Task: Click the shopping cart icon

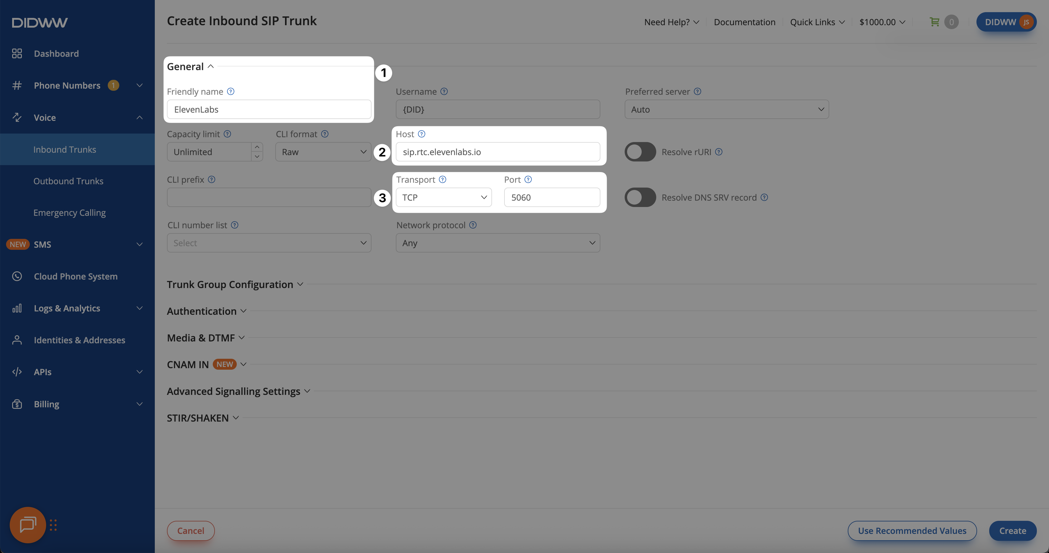Action: click(x=935, y=22)
